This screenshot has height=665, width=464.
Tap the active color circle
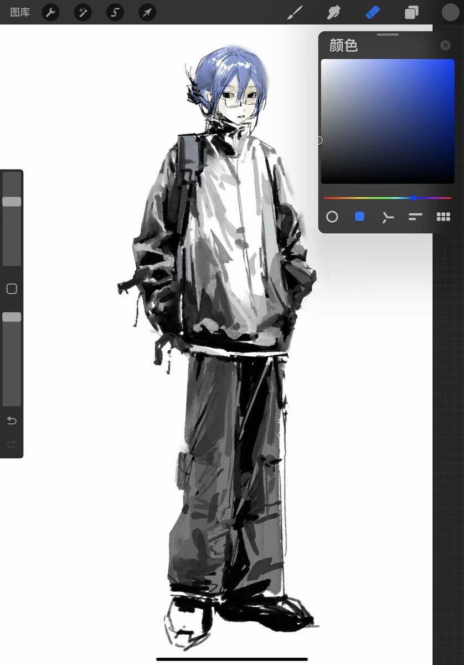pyautogui.click(x=450, y=12)
